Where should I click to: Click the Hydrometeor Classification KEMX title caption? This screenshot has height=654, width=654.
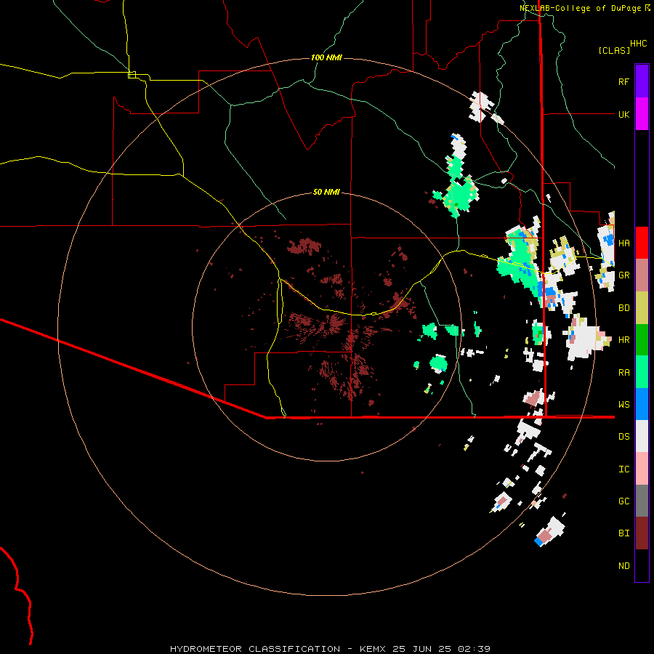pyautogui.click(x=330, y=649)
